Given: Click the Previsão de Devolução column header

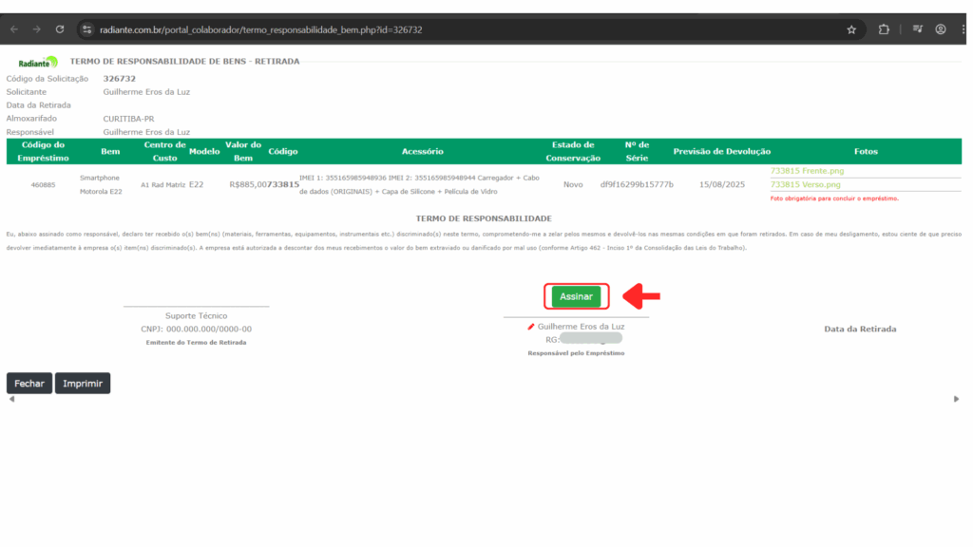Looking at the screenshot, I should coord(721,152).
